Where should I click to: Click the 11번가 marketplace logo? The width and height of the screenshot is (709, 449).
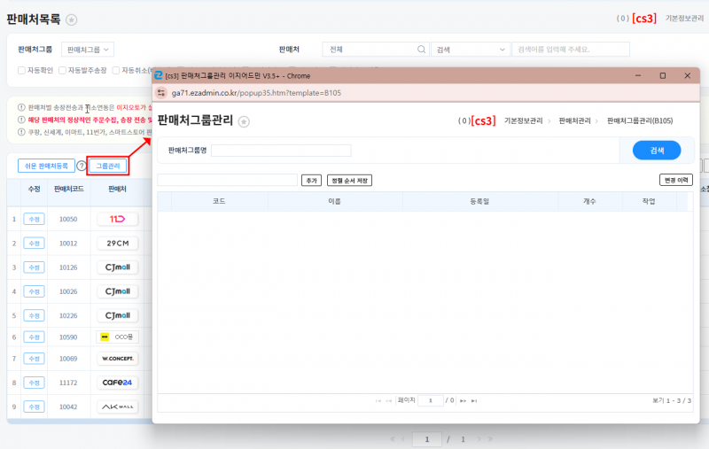coord(117,219)
